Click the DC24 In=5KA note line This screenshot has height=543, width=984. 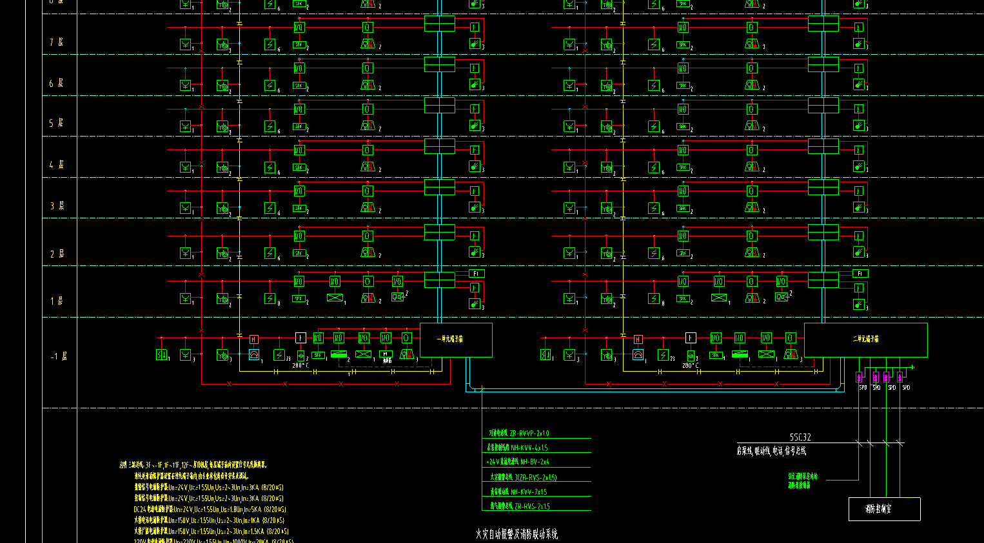210,510
